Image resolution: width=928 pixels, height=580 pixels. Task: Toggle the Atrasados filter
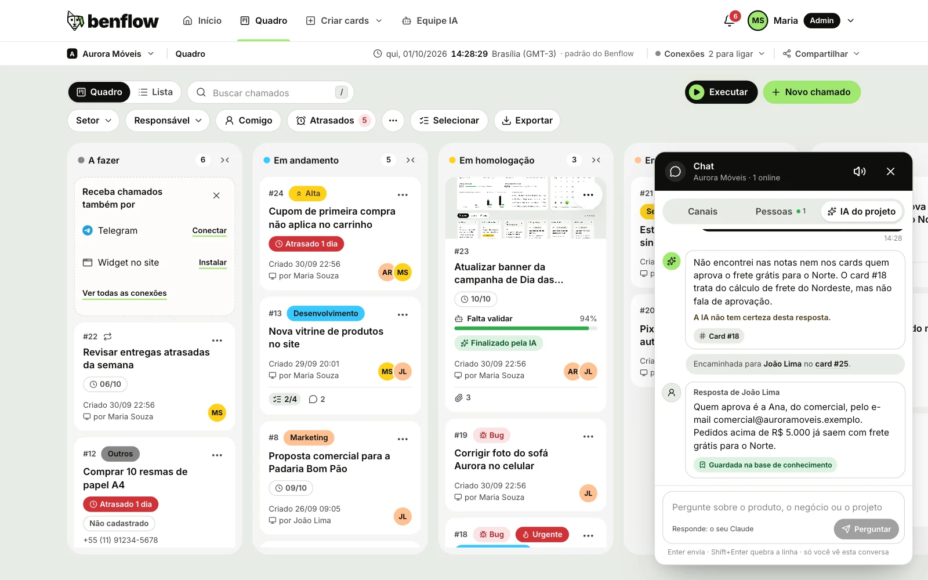tap(332, 121)
